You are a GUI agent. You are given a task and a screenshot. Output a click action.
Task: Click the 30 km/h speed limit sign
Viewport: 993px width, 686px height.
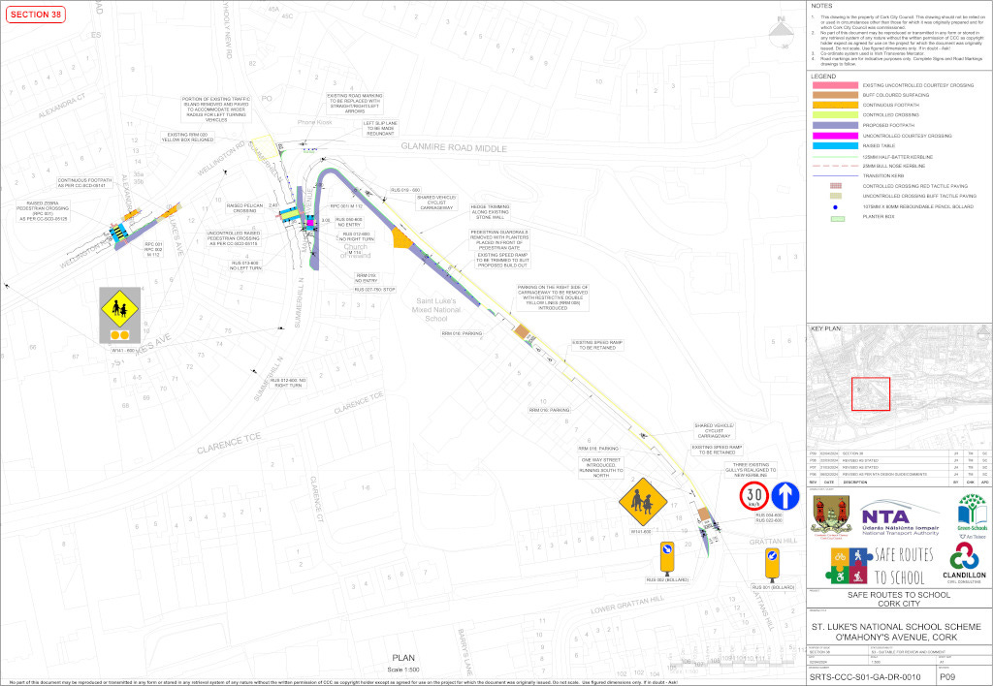pos(753,496)
